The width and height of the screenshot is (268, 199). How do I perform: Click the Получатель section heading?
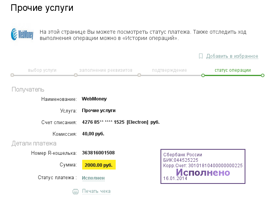coord(28,89)
